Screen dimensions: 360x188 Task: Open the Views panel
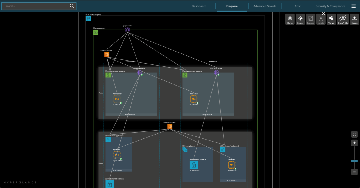pyautogui.click(x=331, y=19)
